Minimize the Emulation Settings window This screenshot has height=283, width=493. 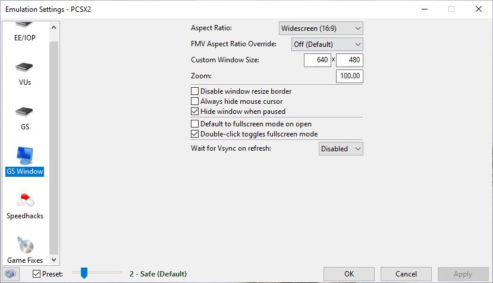click(425, 9)
